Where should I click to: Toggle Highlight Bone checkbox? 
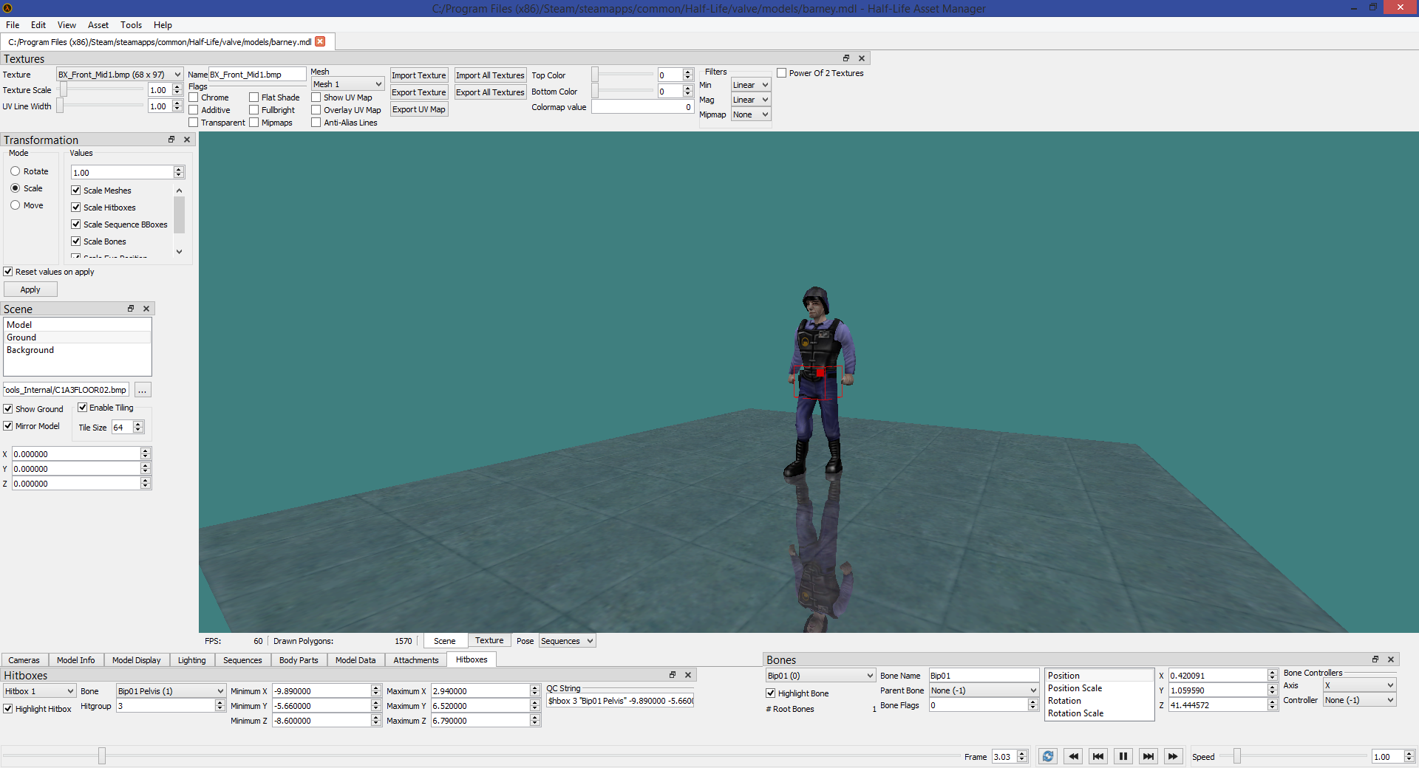point(771,693)
